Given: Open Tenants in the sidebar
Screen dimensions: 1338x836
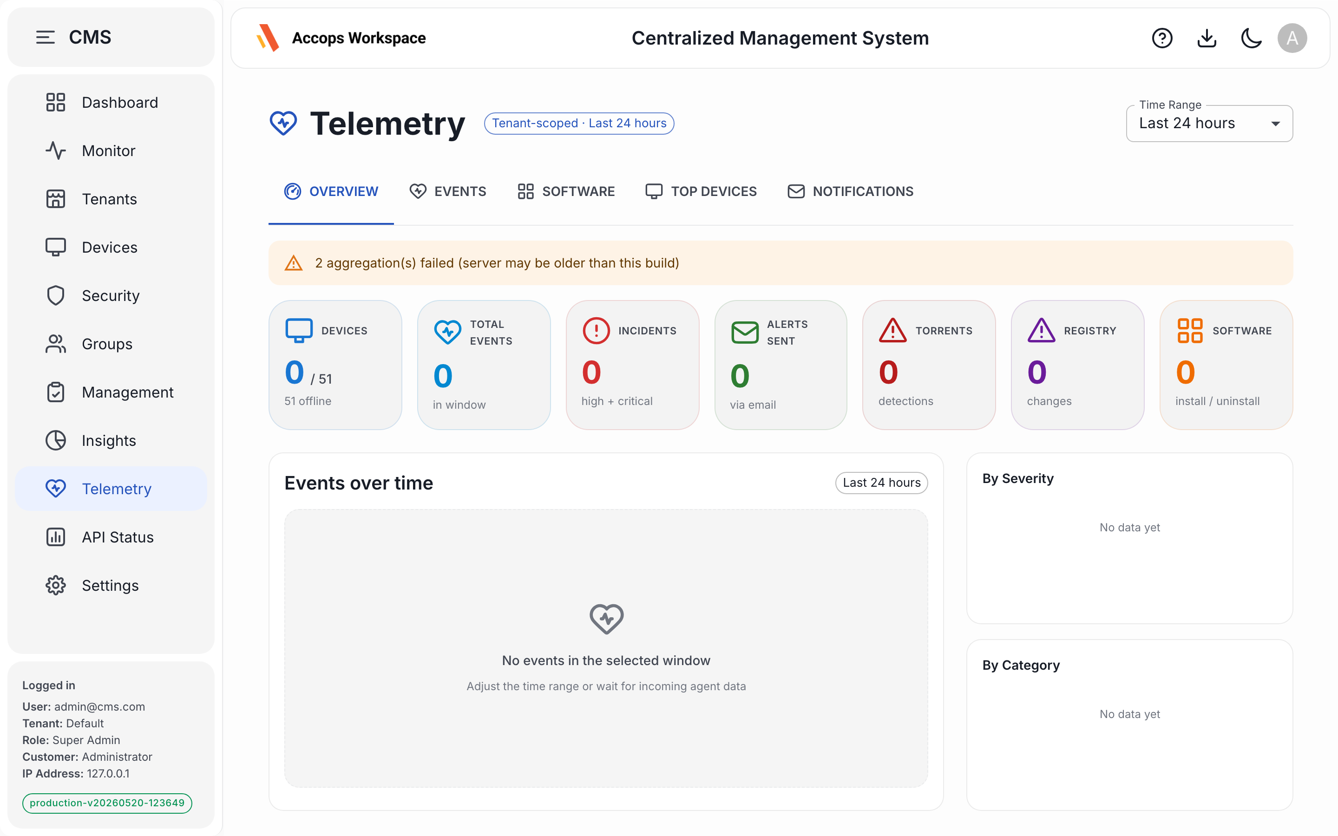Looking at the screenshot, I should pyautogui.click(x=111, y=199).
